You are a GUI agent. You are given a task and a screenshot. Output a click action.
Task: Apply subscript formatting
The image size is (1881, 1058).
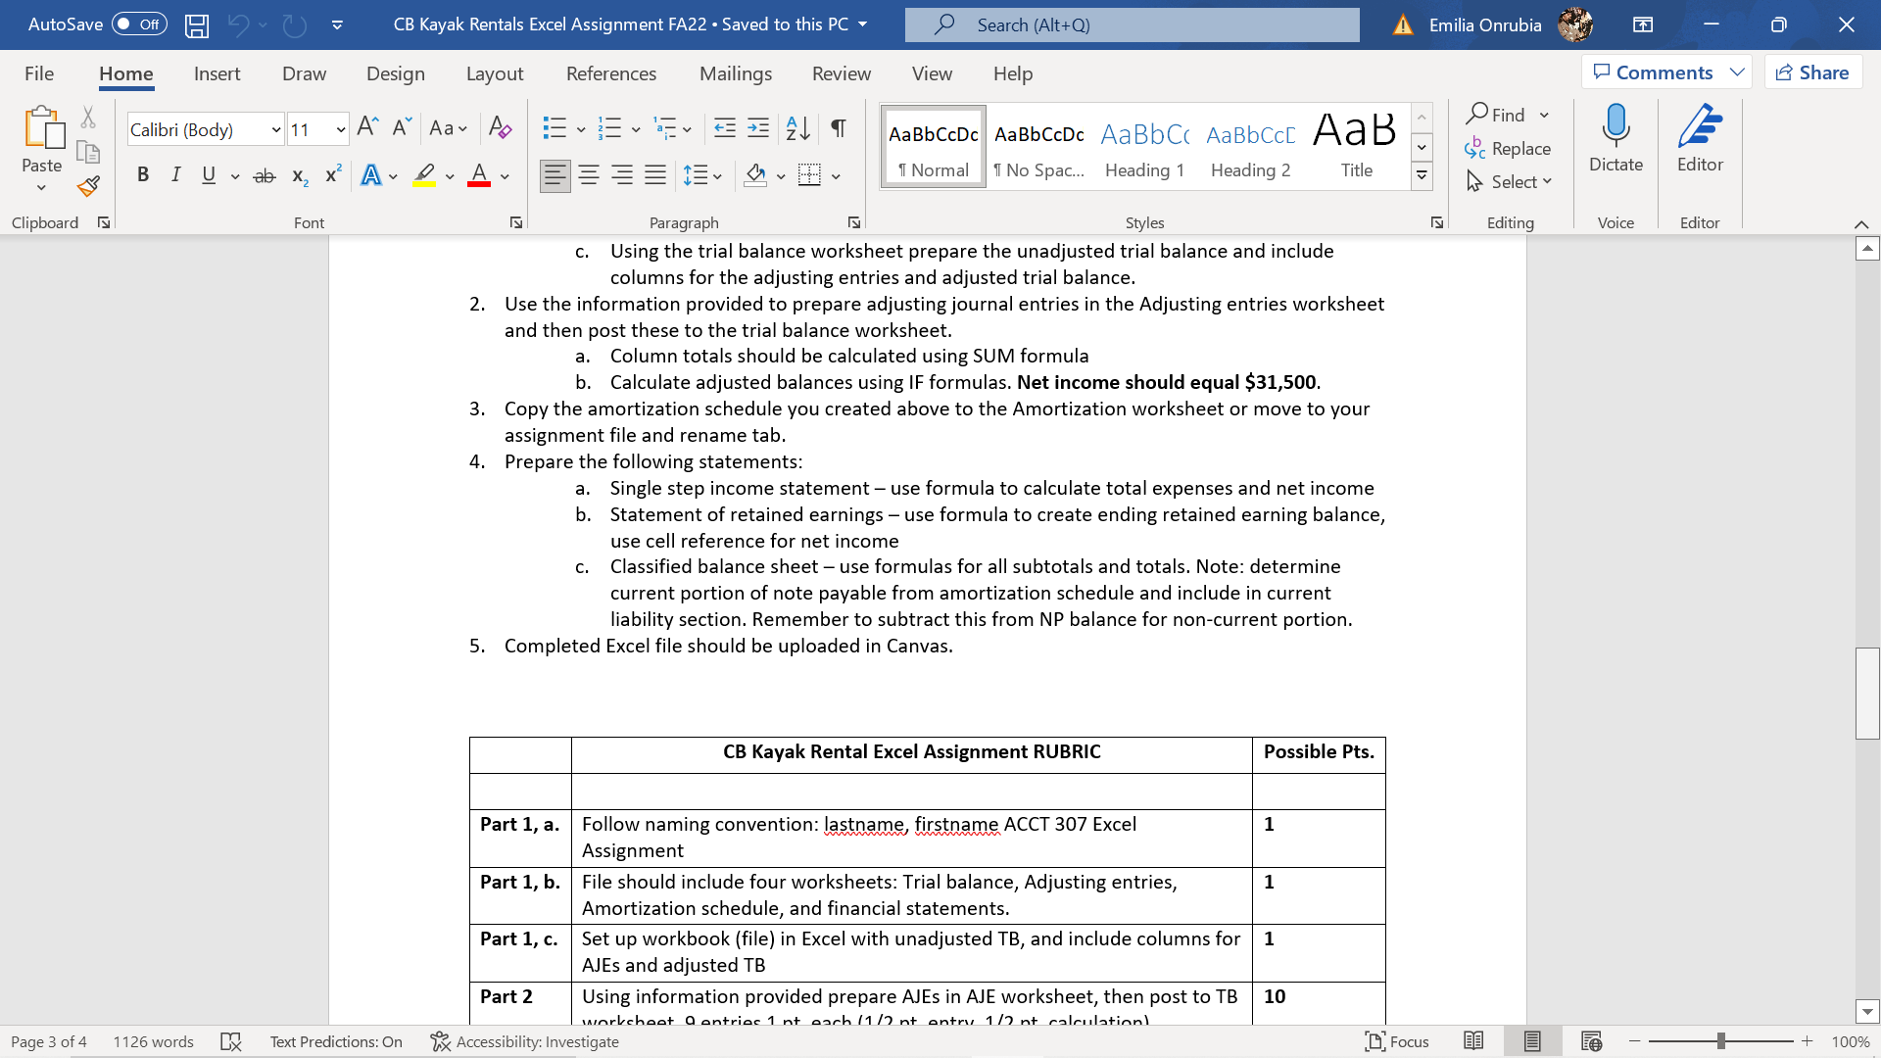pos(300,176)
